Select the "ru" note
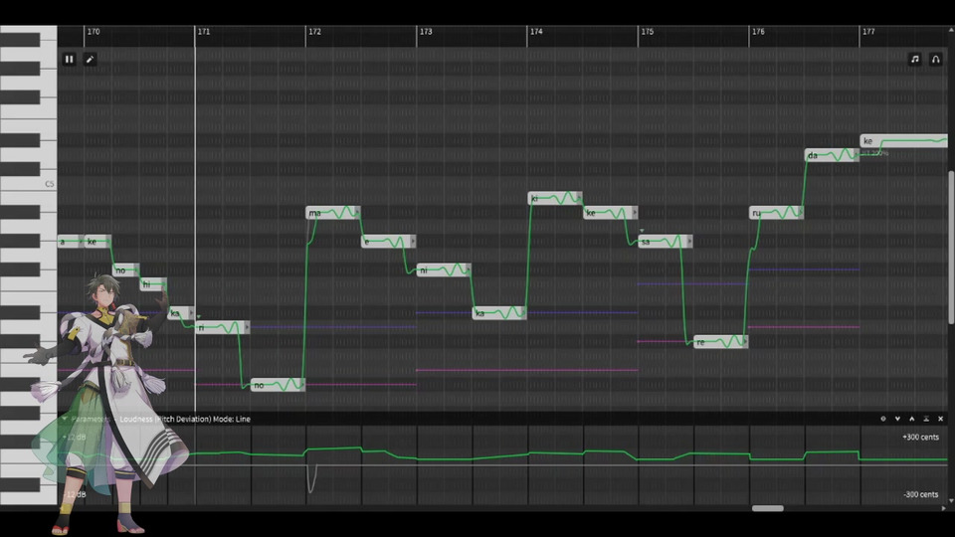The image size is (955, 537). pos(777,213)
